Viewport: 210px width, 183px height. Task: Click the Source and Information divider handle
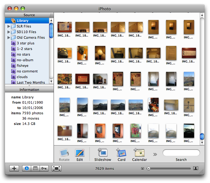coord(29,86)
